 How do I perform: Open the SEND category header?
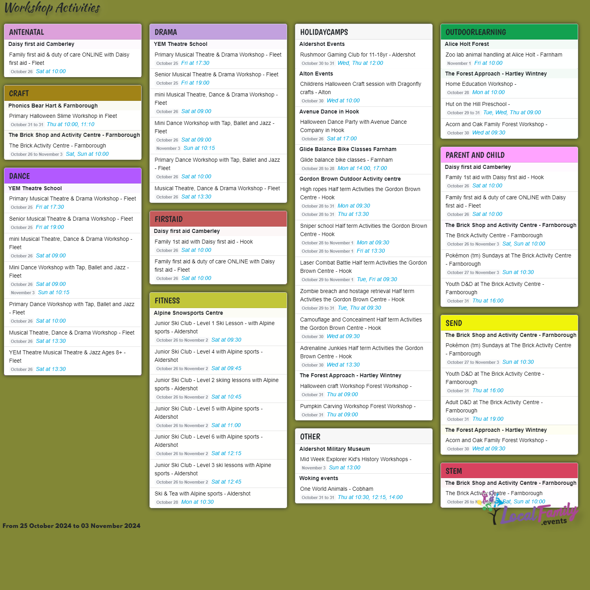coord(509,323)
